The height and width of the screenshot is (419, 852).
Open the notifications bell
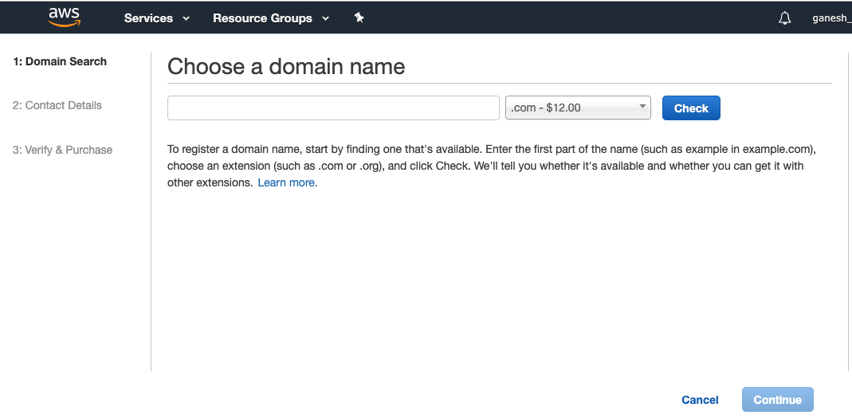click(785, 18)
